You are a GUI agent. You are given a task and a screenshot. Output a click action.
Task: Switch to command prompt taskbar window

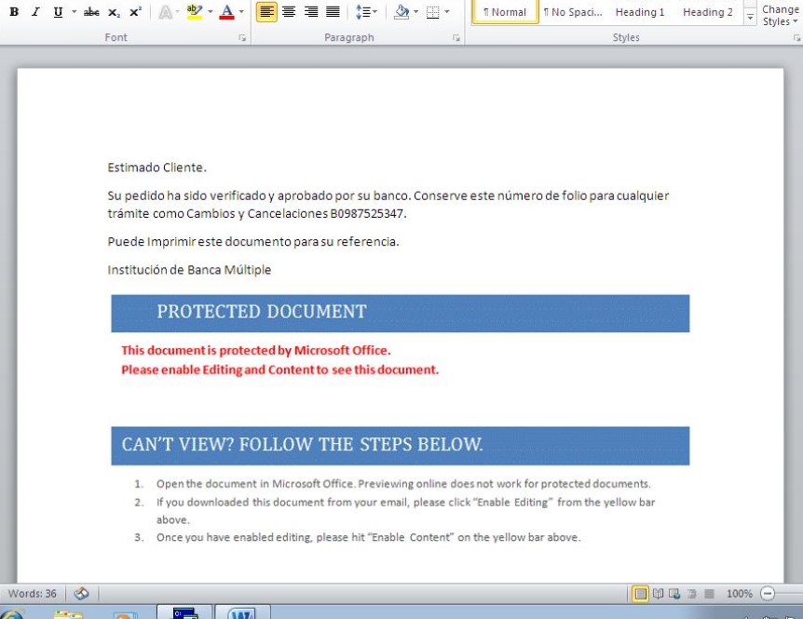[184, 612]
